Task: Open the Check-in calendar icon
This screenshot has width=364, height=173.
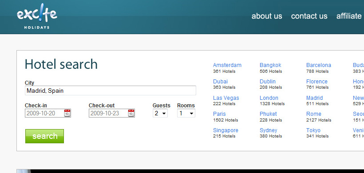Action: click(67, 113)
